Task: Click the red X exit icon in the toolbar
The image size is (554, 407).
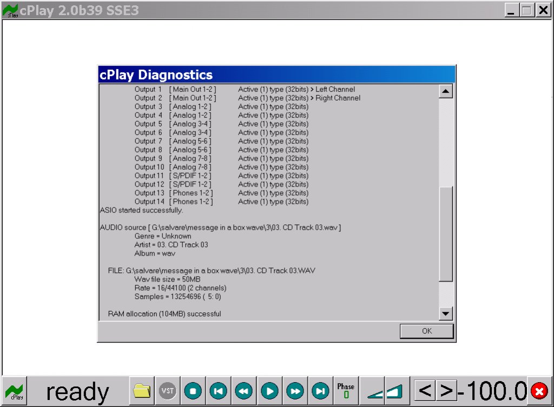Action: 539,391
